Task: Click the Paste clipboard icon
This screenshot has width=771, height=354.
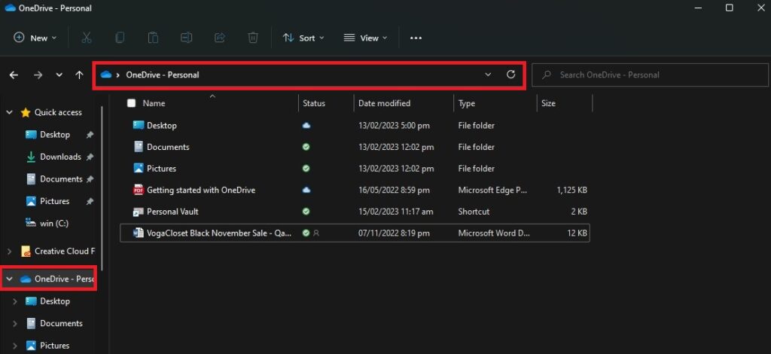Action: click(153, 38)
